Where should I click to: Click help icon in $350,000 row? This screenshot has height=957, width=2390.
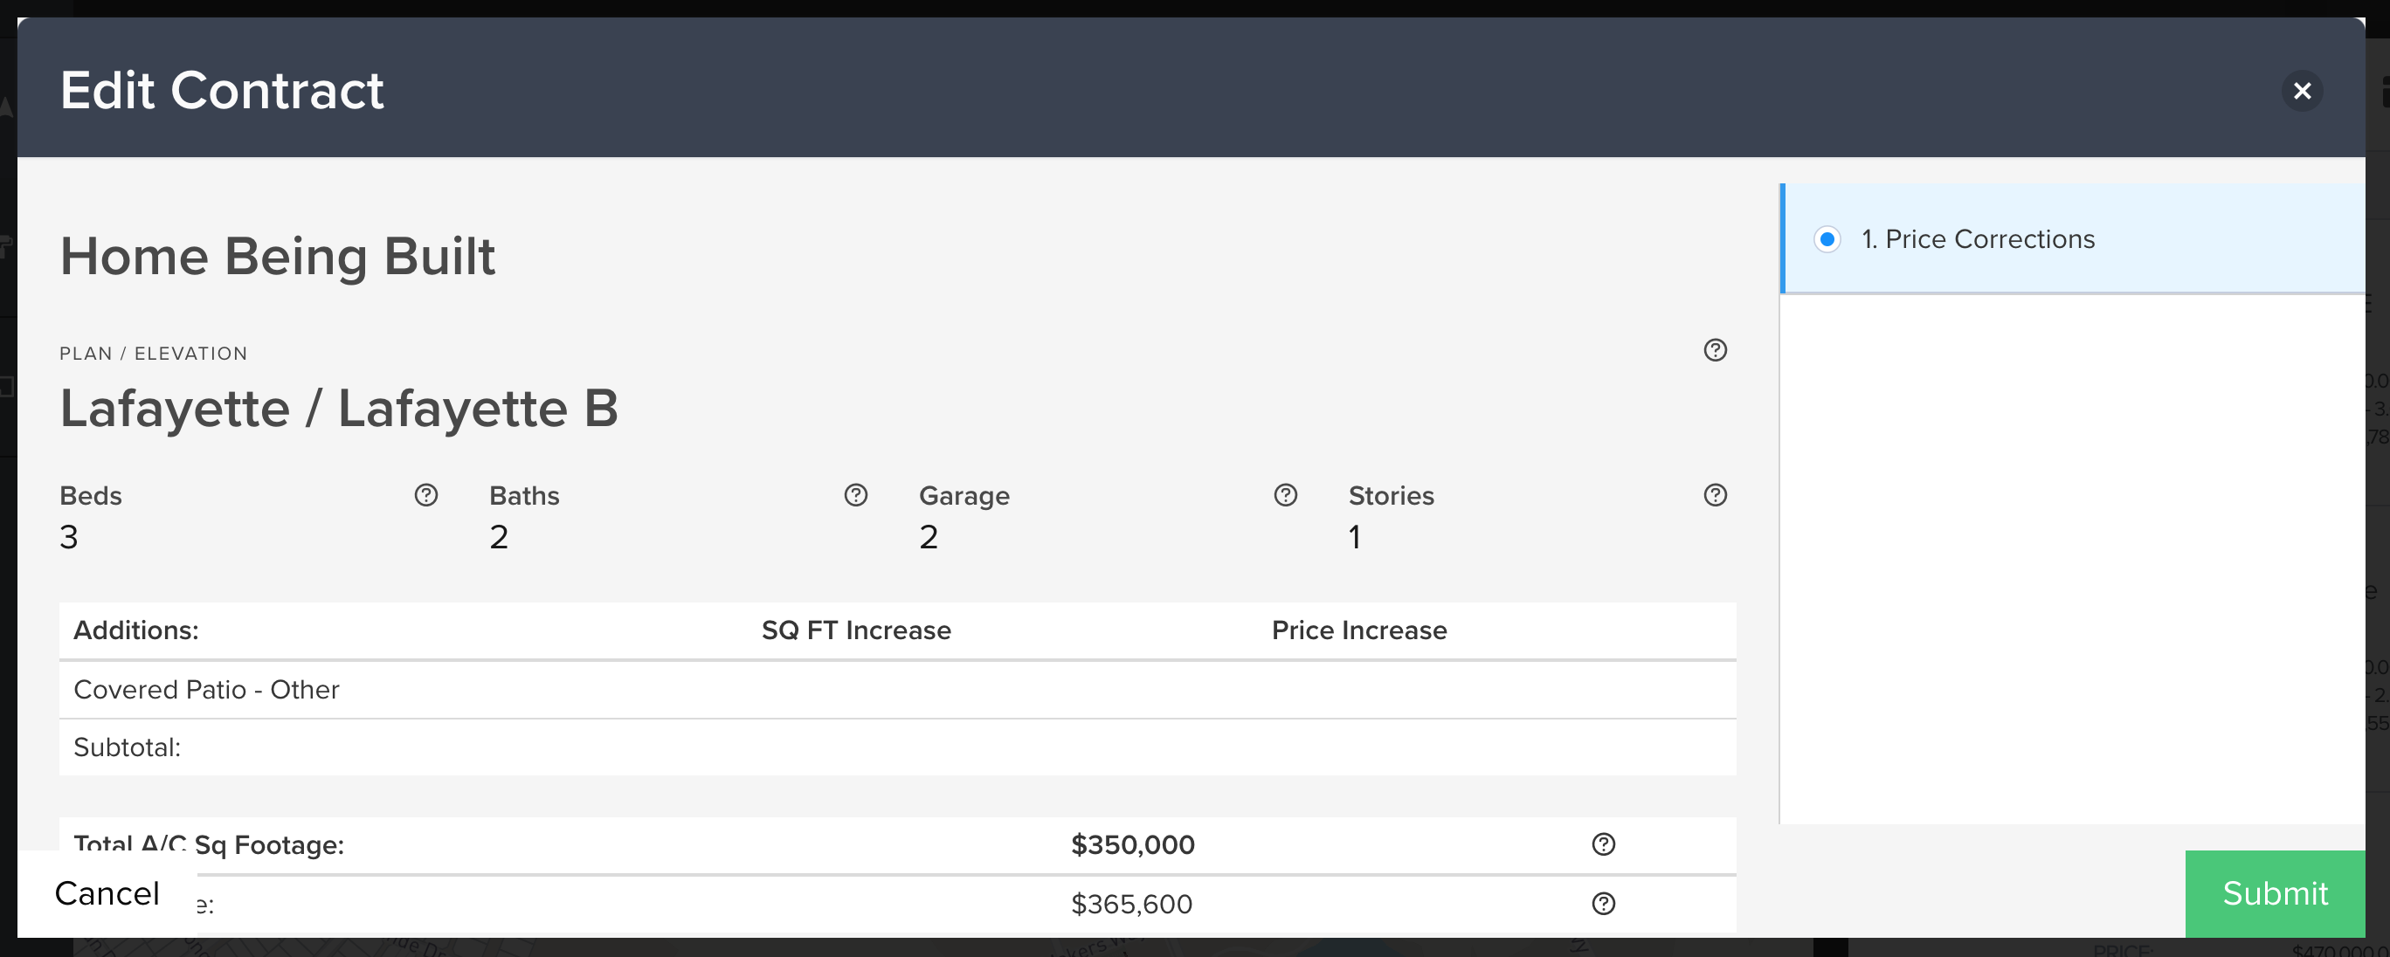tap(1603, 843)
